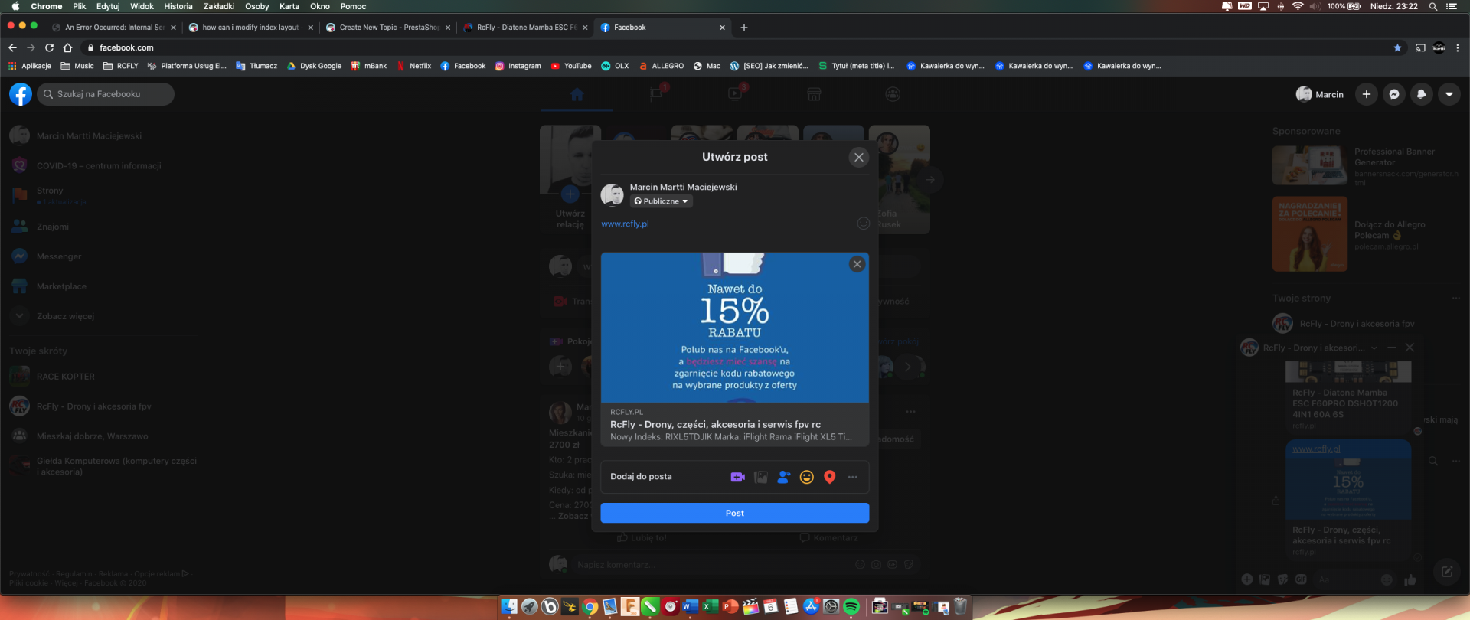Click the Facebook logo
The image size is (1470, 620).
click(x=21, y=94)
